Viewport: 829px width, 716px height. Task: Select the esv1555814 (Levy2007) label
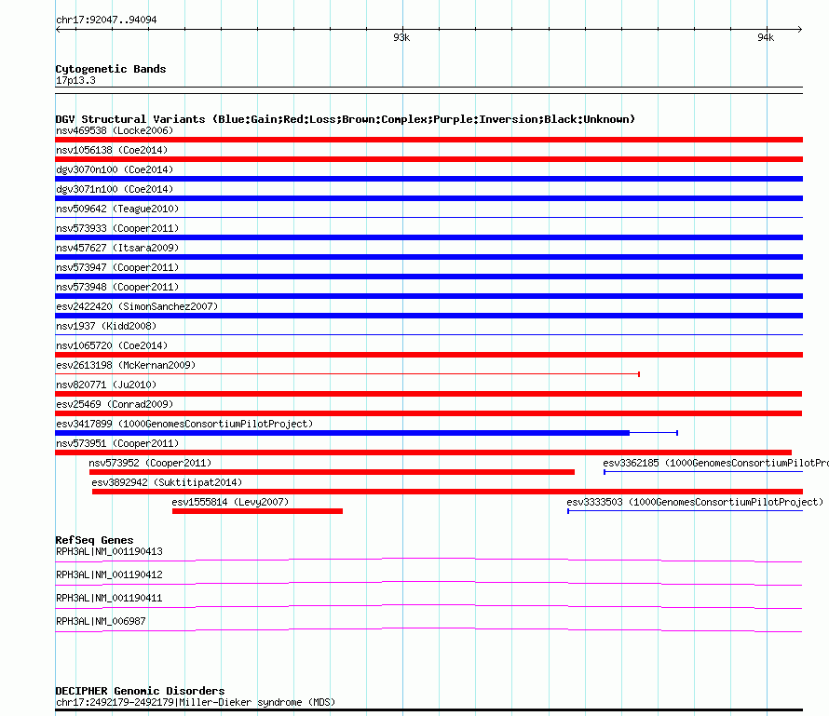point(230,502)
